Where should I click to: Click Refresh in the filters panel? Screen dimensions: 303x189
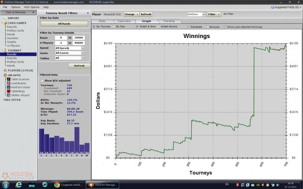(x=79, y=66)
